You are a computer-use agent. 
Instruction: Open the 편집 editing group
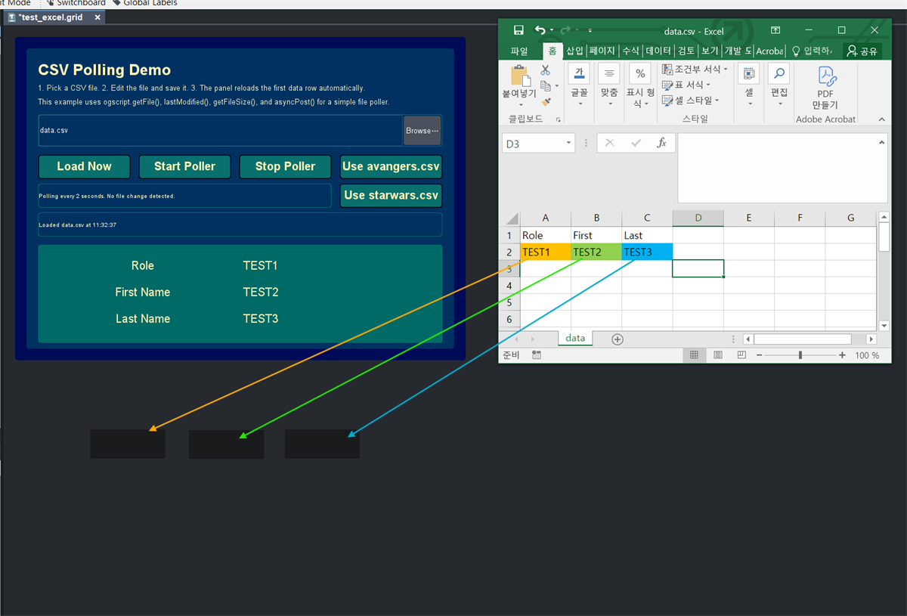pos(779,85)
